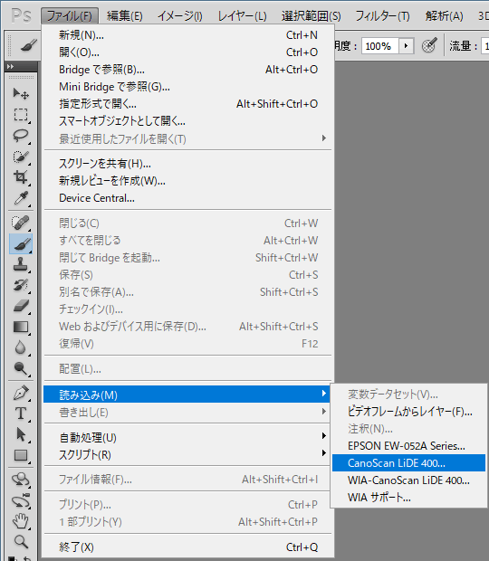Choose 指定形式で開く... entry
The image size is (489, 561).
click(x=188, y=104)
